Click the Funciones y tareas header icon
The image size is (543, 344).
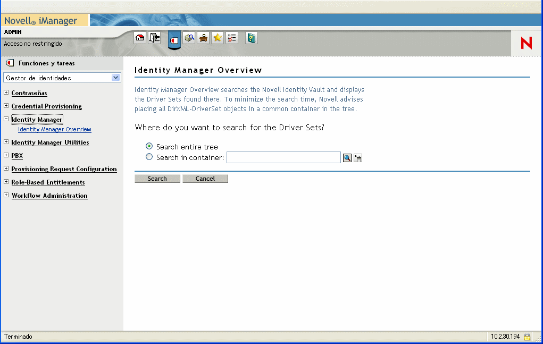click(10, 63)
